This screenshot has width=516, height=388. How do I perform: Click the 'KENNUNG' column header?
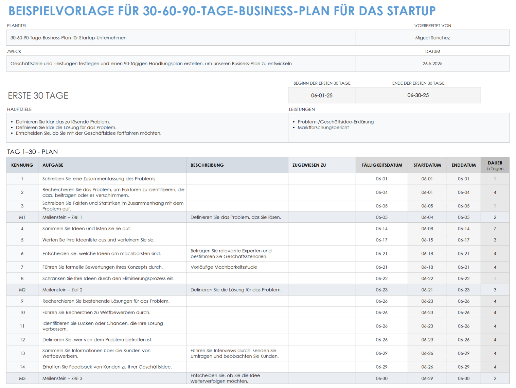[x=22, y=165]
